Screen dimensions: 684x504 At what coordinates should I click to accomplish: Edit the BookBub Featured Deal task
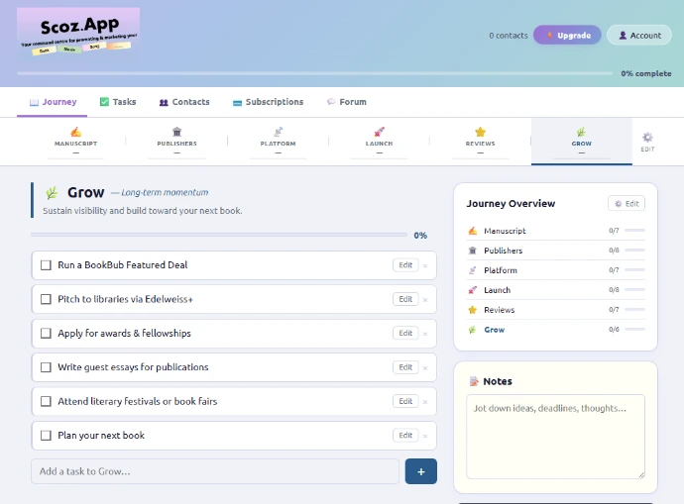click(405, 264)
